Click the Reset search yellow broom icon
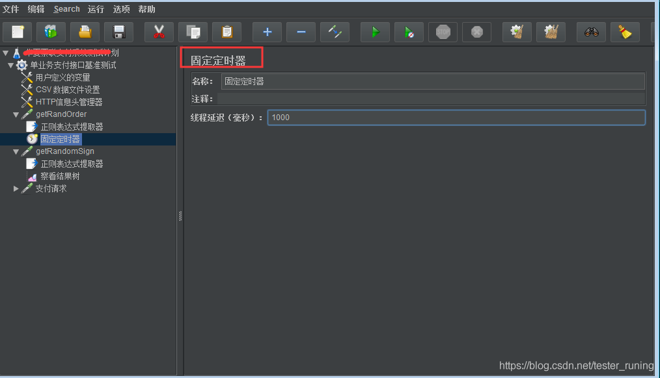660x378 pixels. [x=626, y=32]
